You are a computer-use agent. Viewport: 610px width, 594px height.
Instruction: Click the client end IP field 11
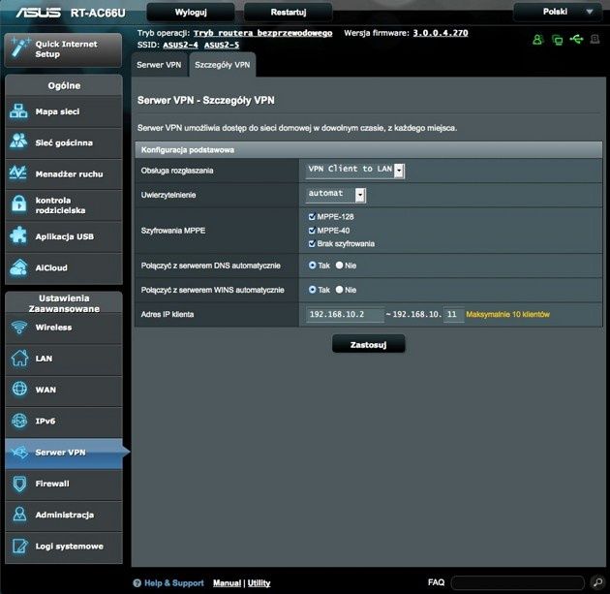click(453, 314)
